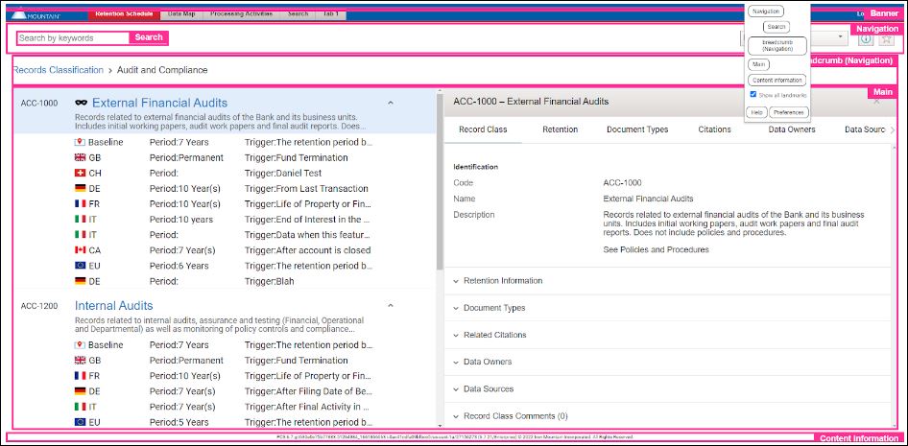Click the Swiss flag in the CH row
908x446 pixels.
point(80,173)
